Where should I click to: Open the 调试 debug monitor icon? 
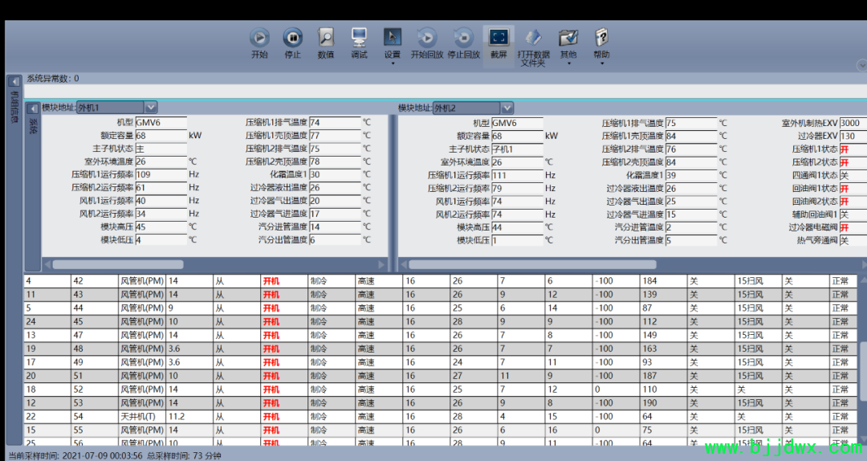point(359,38)
